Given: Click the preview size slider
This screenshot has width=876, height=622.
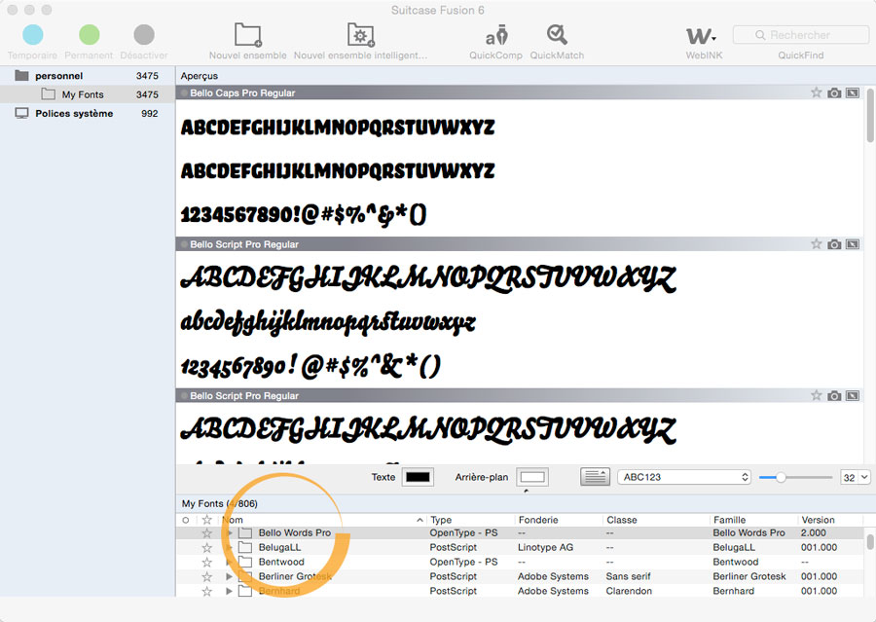Looking at the screenshot, I should click(x=795, y=477).
